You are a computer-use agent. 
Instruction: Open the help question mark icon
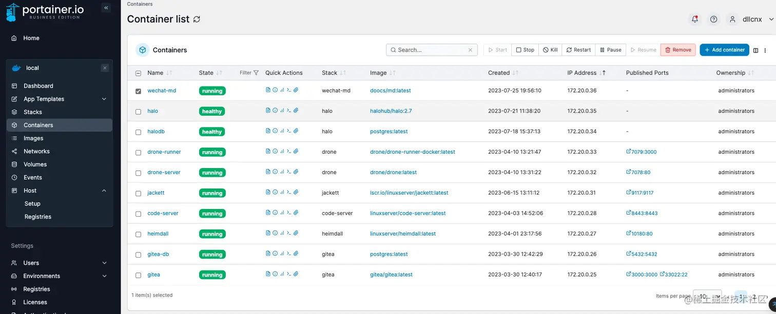click(713, 19)
